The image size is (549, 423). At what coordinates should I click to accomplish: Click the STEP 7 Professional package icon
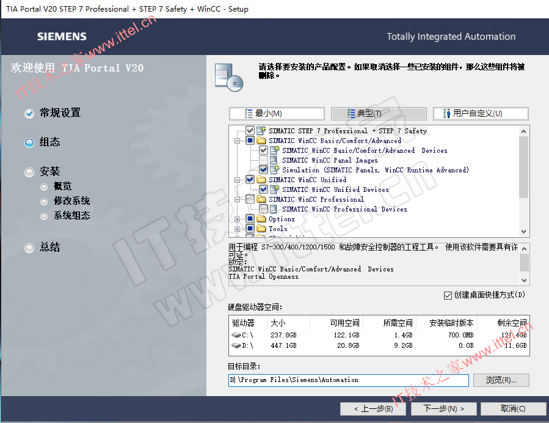click(x=261, y=130)
